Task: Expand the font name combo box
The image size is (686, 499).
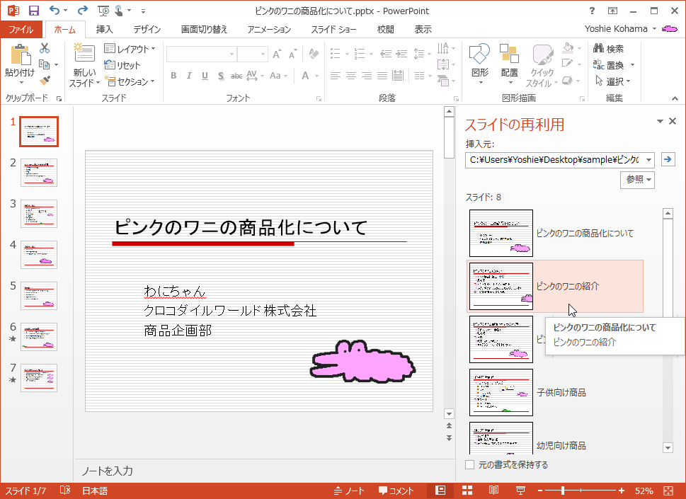Action: coord(232,55)
